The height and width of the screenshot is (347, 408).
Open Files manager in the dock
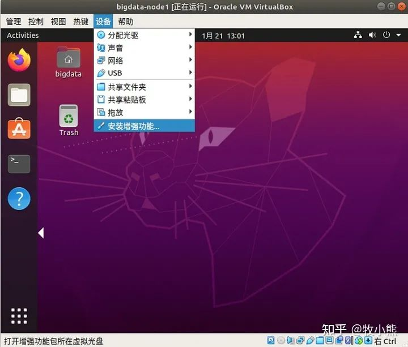pos(19,95)
